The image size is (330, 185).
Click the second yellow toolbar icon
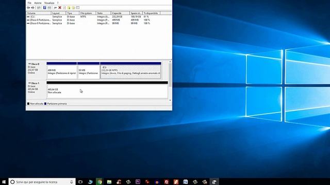pyautogui.click(x=73, y=8)
